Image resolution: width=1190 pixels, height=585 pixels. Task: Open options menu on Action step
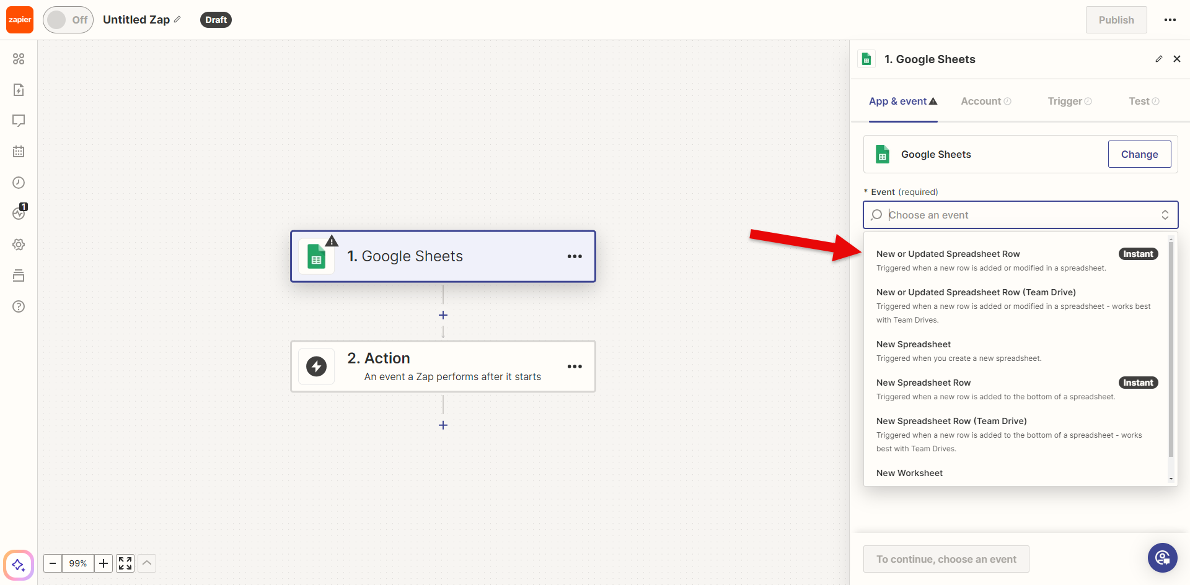[x=575, y=366]
